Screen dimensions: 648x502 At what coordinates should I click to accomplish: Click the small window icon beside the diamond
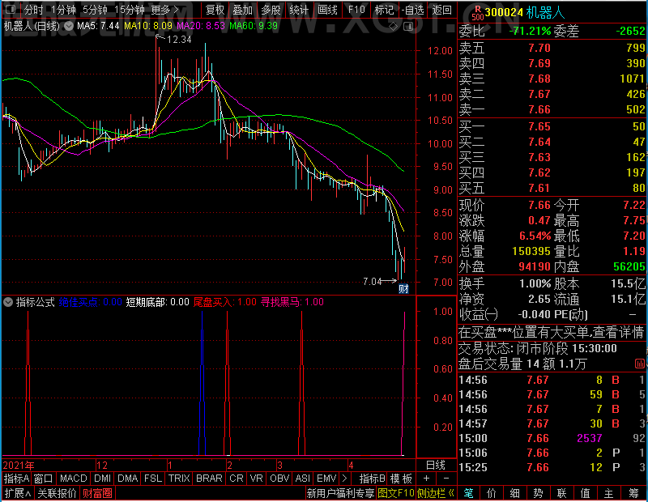point(408,27)
